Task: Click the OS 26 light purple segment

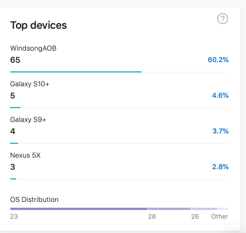Action: point(204,209)
